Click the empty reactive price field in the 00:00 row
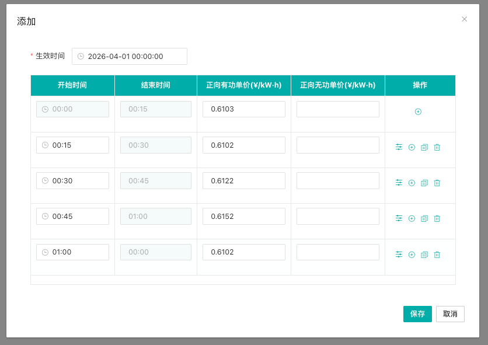 click(337, 109)
